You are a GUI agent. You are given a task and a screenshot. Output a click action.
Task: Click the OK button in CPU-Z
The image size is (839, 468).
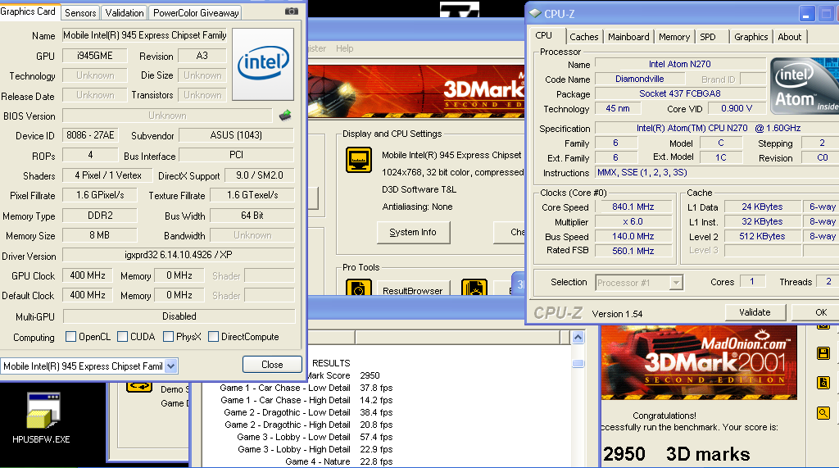click(817, 312)
